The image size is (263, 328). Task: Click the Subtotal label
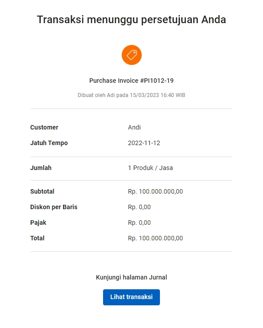[x=42, y=191]
